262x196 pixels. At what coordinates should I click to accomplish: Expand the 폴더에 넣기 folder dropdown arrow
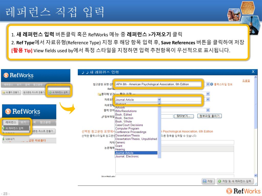click(208, 94)
